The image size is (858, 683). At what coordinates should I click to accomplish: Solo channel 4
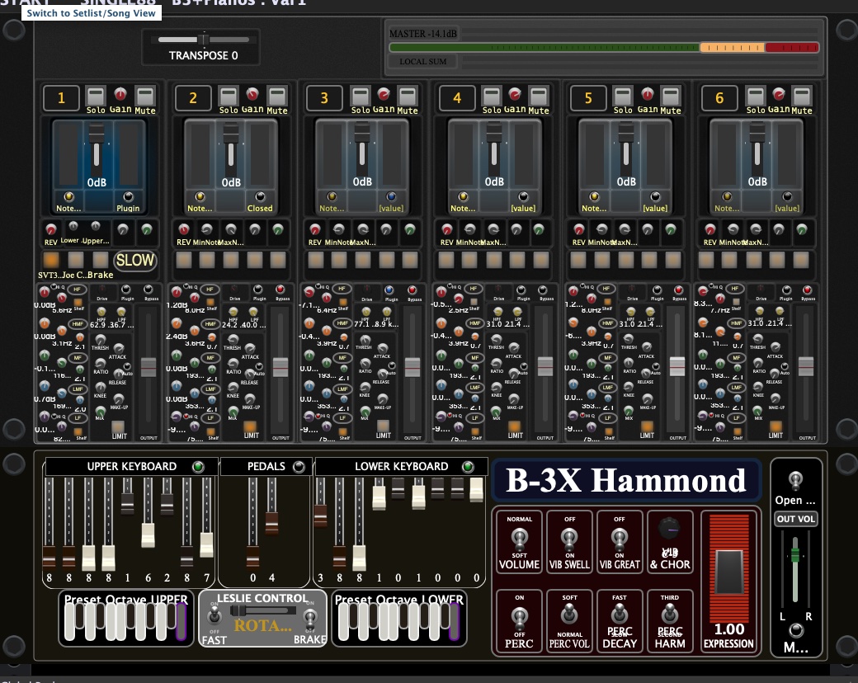(492, 97)
